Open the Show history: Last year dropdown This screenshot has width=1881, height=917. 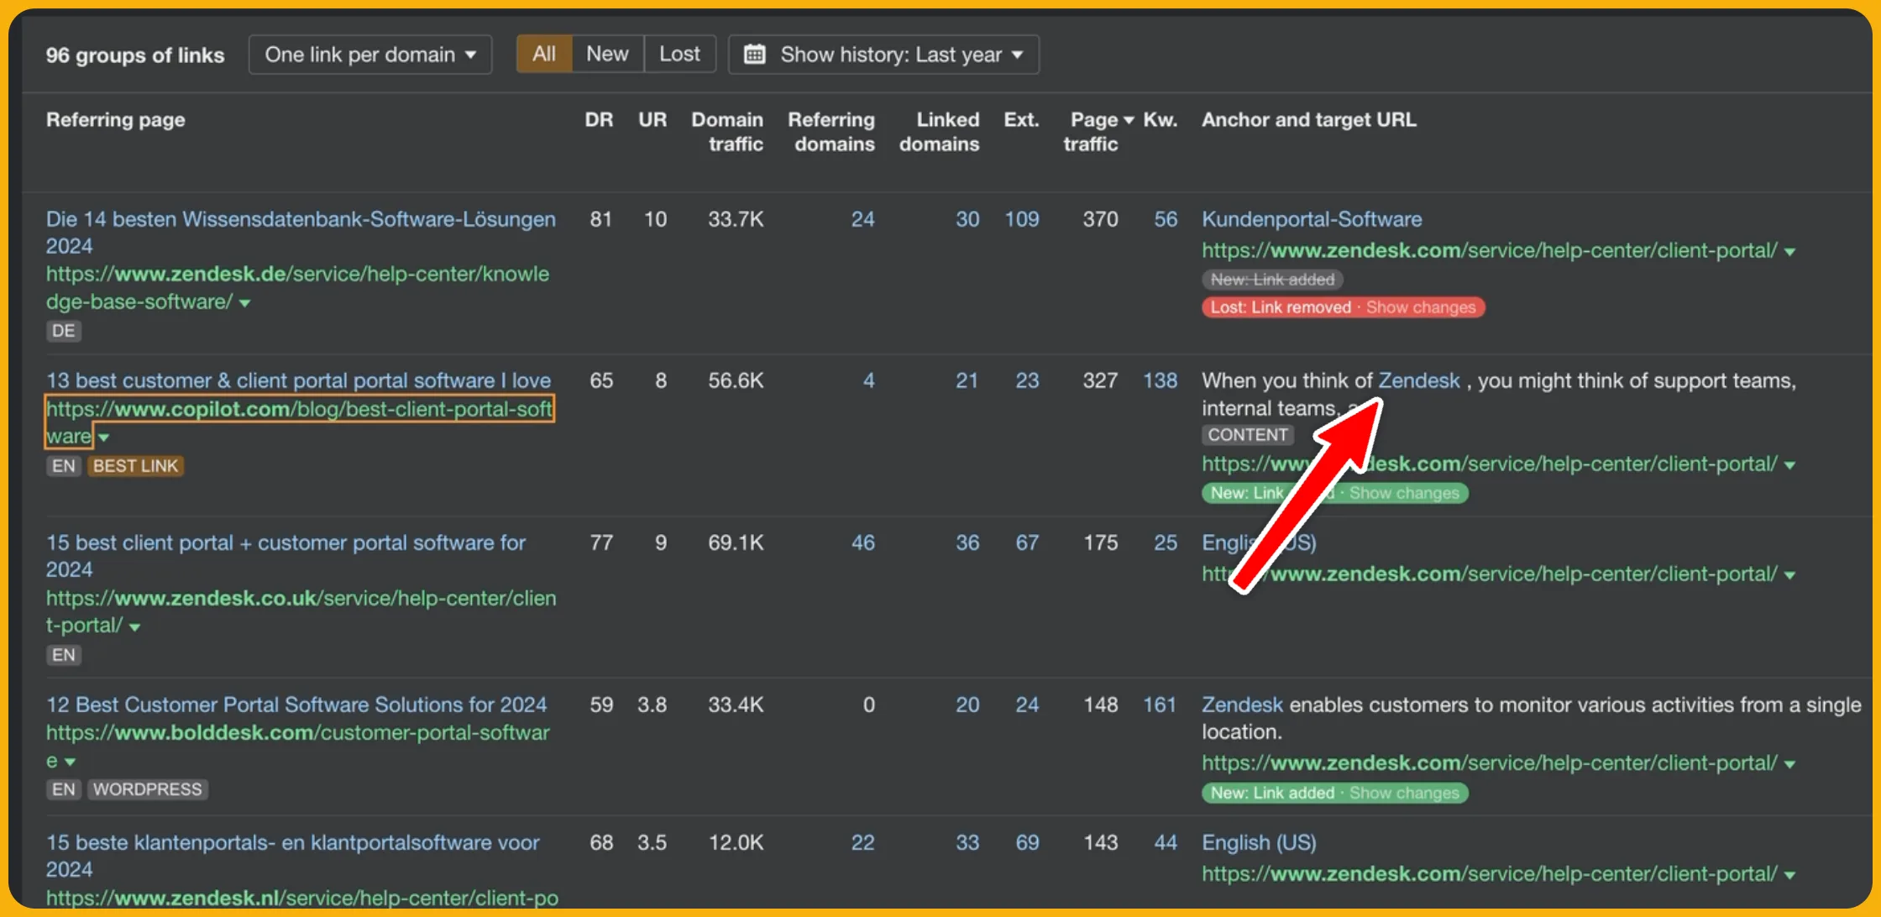pos(883,55)
